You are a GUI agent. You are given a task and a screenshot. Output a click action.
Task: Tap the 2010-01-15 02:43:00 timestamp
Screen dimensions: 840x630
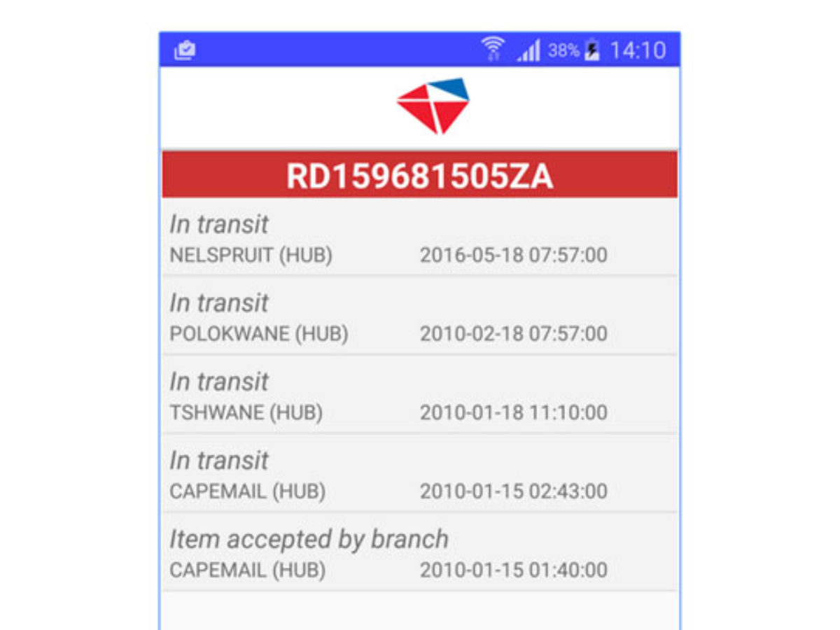point(513,491)
